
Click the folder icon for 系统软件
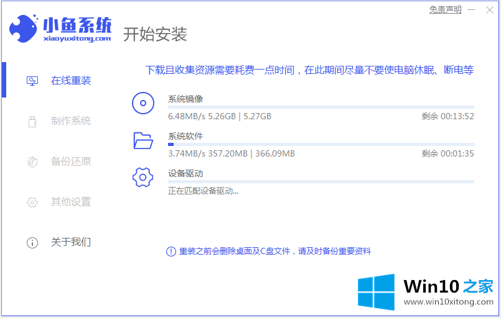(x=143, y=140)
